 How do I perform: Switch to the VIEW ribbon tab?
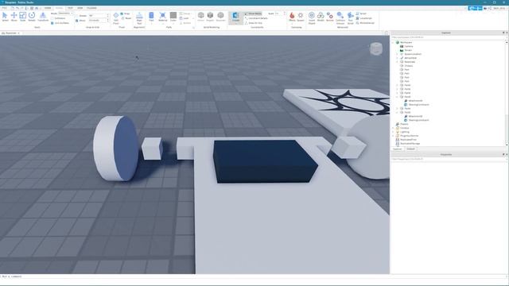[x=80, y=8]
